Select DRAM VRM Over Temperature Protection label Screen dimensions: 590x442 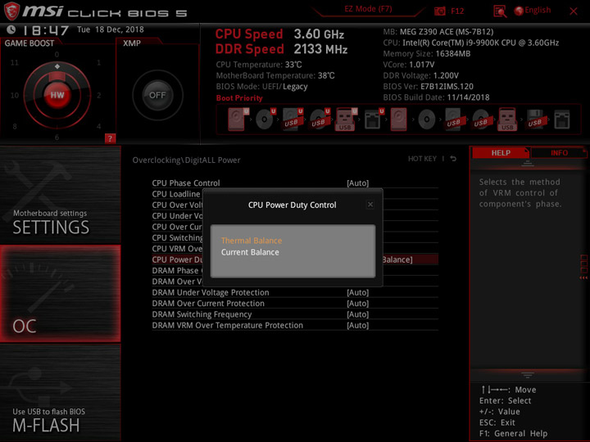click(x=227, y=325)
